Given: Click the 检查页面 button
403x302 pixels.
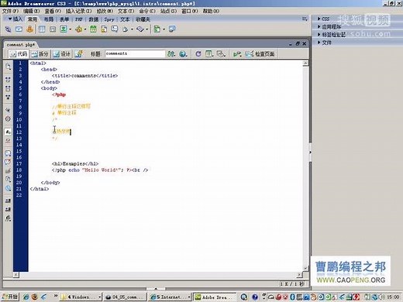Looking at the screenshot, I should pyautogui.click(x=260, y=54).
